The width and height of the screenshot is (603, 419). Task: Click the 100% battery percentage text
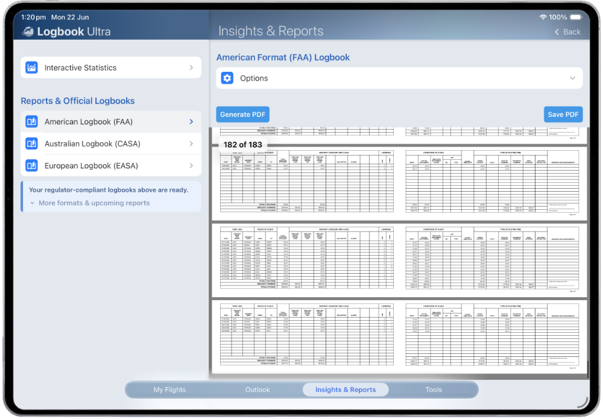(x=558, y=17)
